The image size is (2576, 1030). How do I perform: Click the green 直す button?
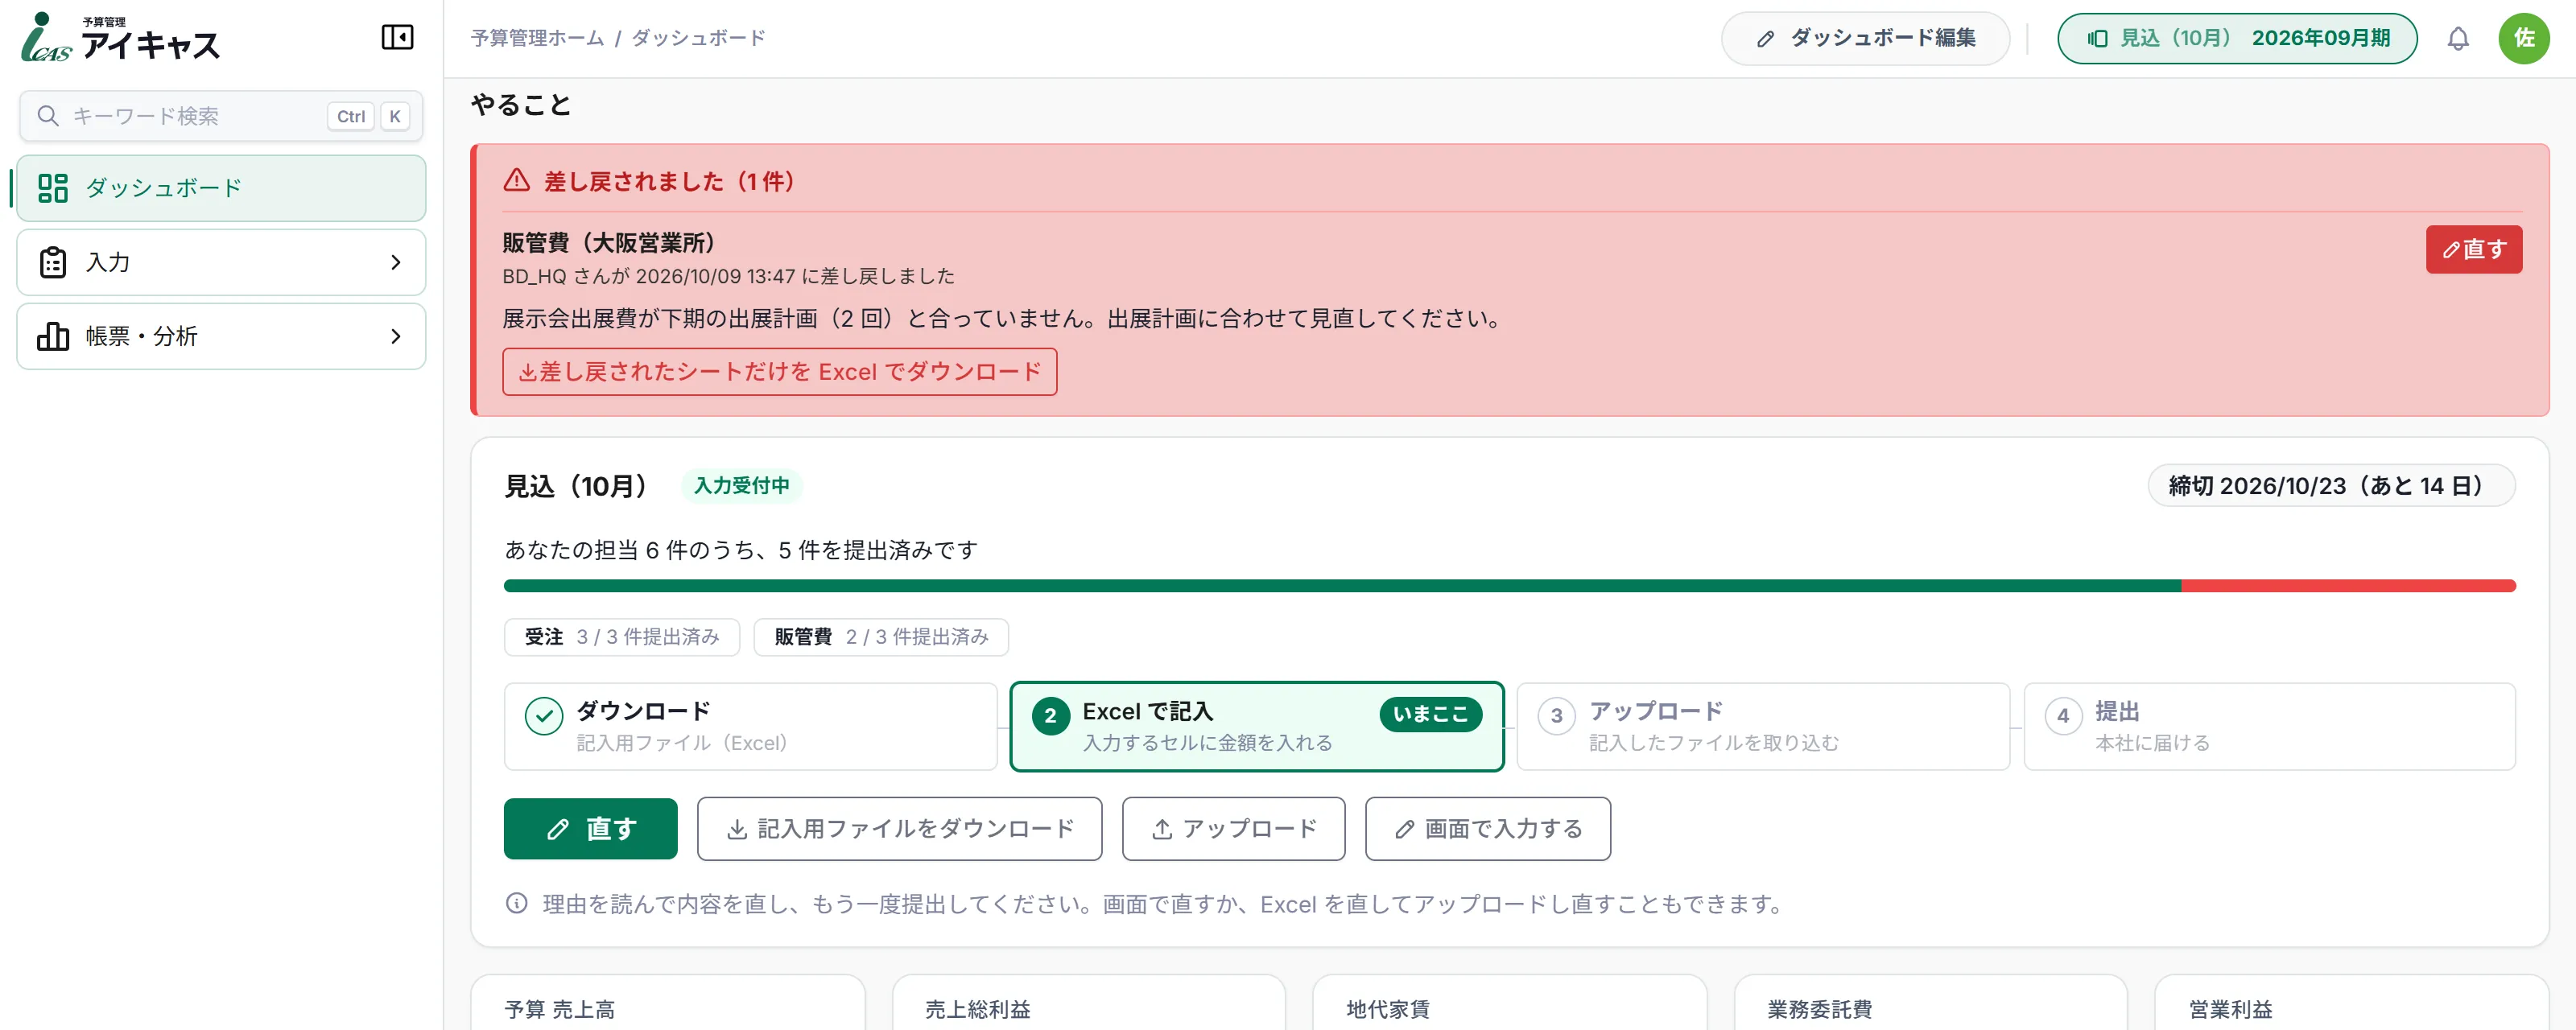tap(590, 828)
